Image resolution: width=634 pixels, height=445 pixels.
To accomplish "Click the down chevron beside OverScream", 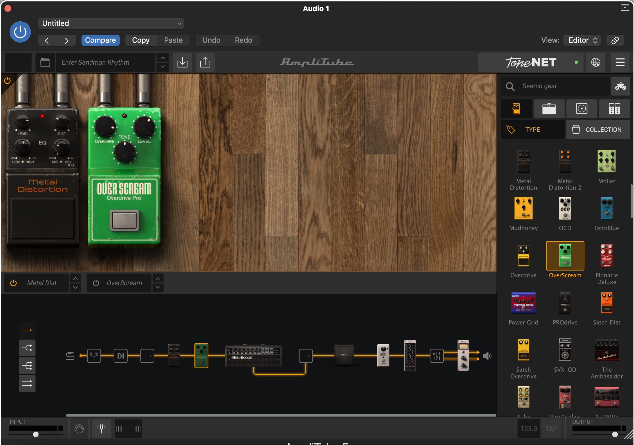I will (x=158, y=287).
